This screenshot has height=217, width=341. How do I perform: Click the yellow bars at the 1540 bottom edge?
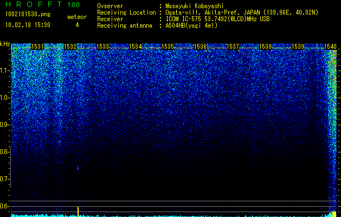point(333,214)
